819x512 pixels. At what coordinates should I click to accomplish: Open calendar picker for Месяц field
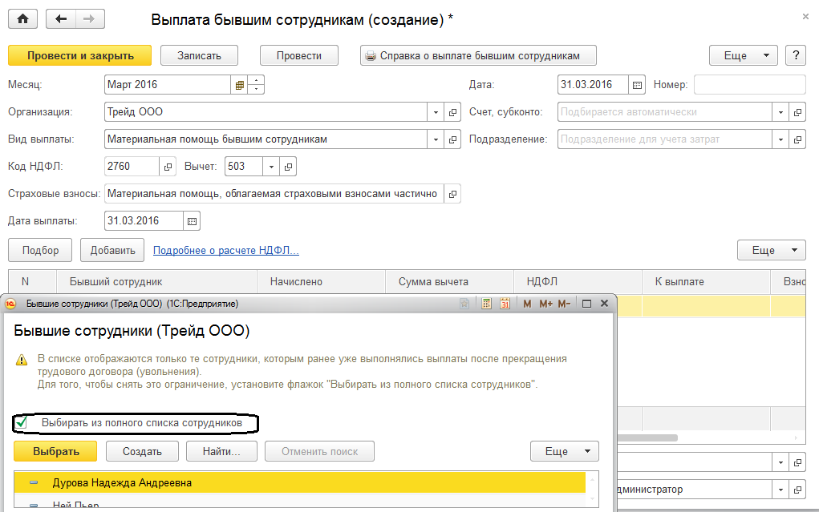[239, 85]
